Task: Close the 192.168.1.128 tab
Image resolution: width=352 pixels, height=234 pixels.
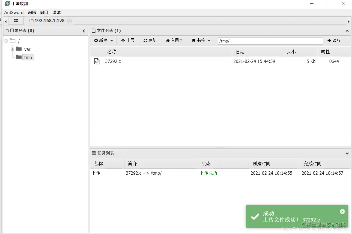Action: coord(70,21)
